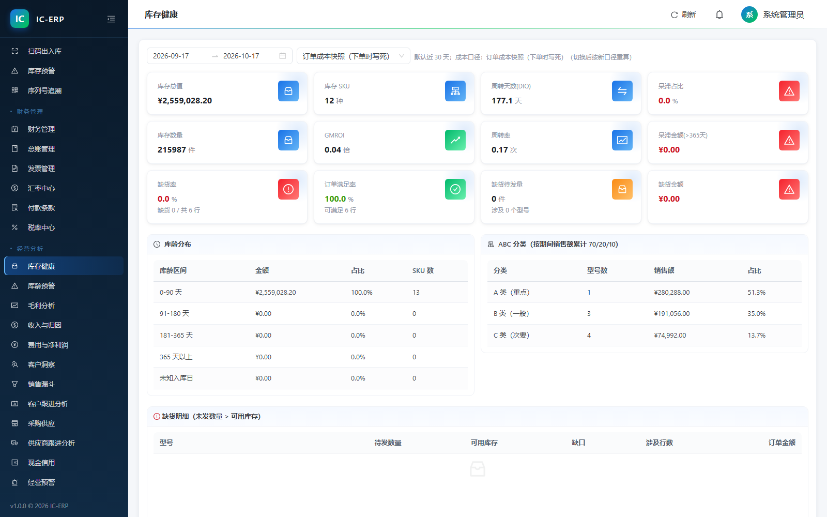Open the calendar icon in date range
The height and width of the screenshot is (517, 827).
pos(283,56)
